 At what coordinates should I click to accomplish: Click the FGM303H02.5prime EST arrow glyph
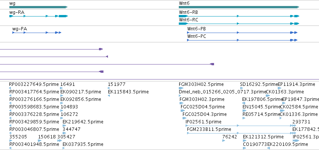181,88
